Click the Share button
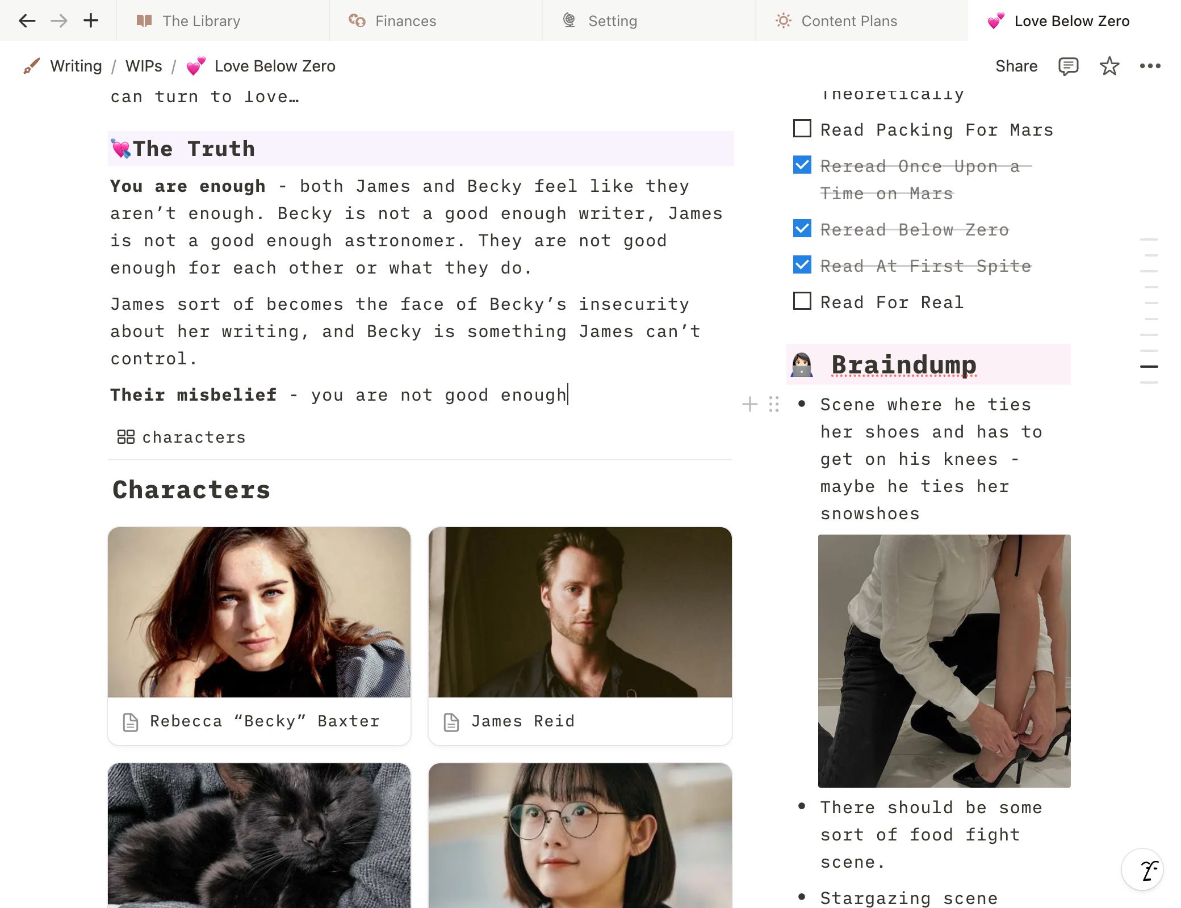Viewport: 1181px width, 908px height. 1016,66
